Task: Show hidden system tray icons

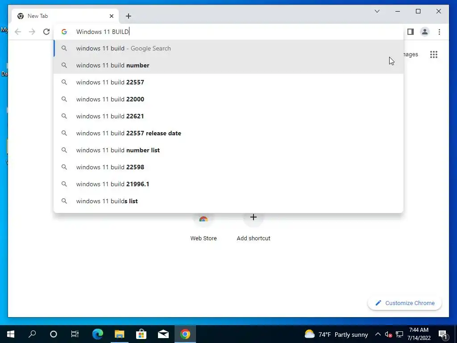Action: (x=378, y=334)
